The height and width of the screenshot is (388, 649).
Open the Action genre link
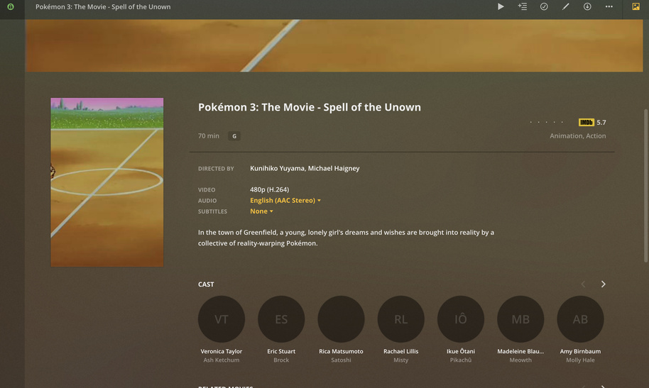[596, 135]
